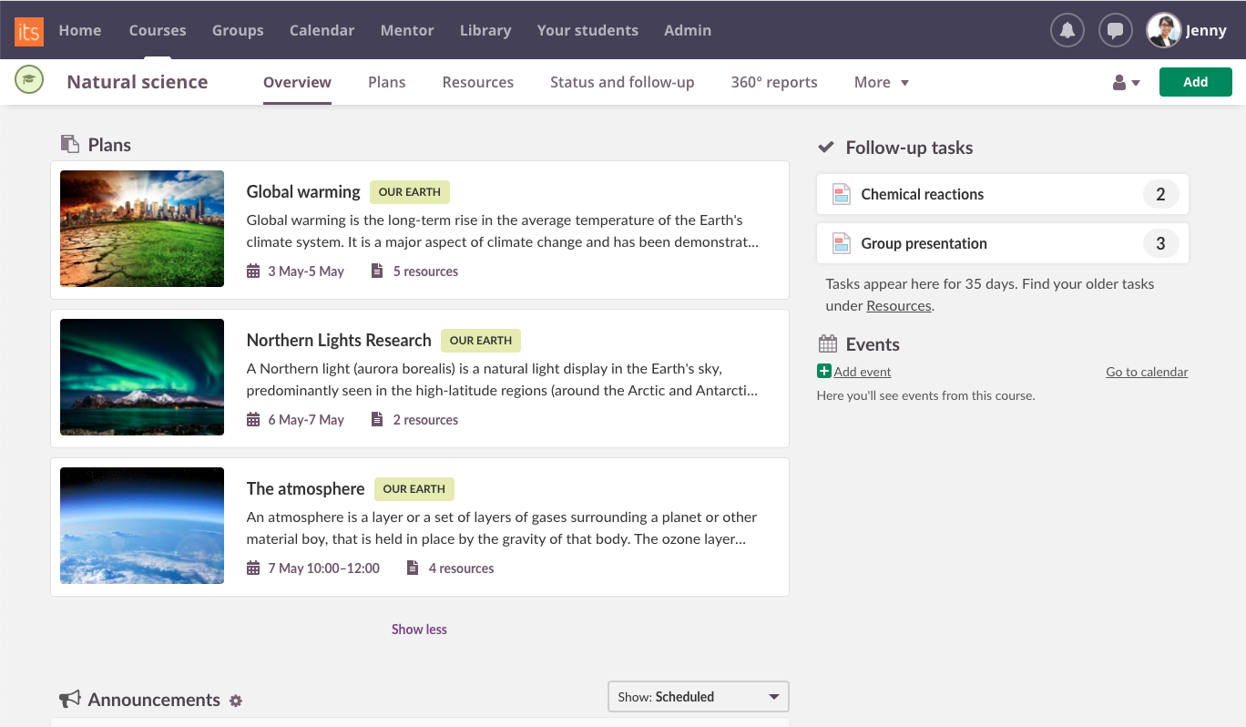Click the task file icon beside Chemical reactions

[841, 194]
